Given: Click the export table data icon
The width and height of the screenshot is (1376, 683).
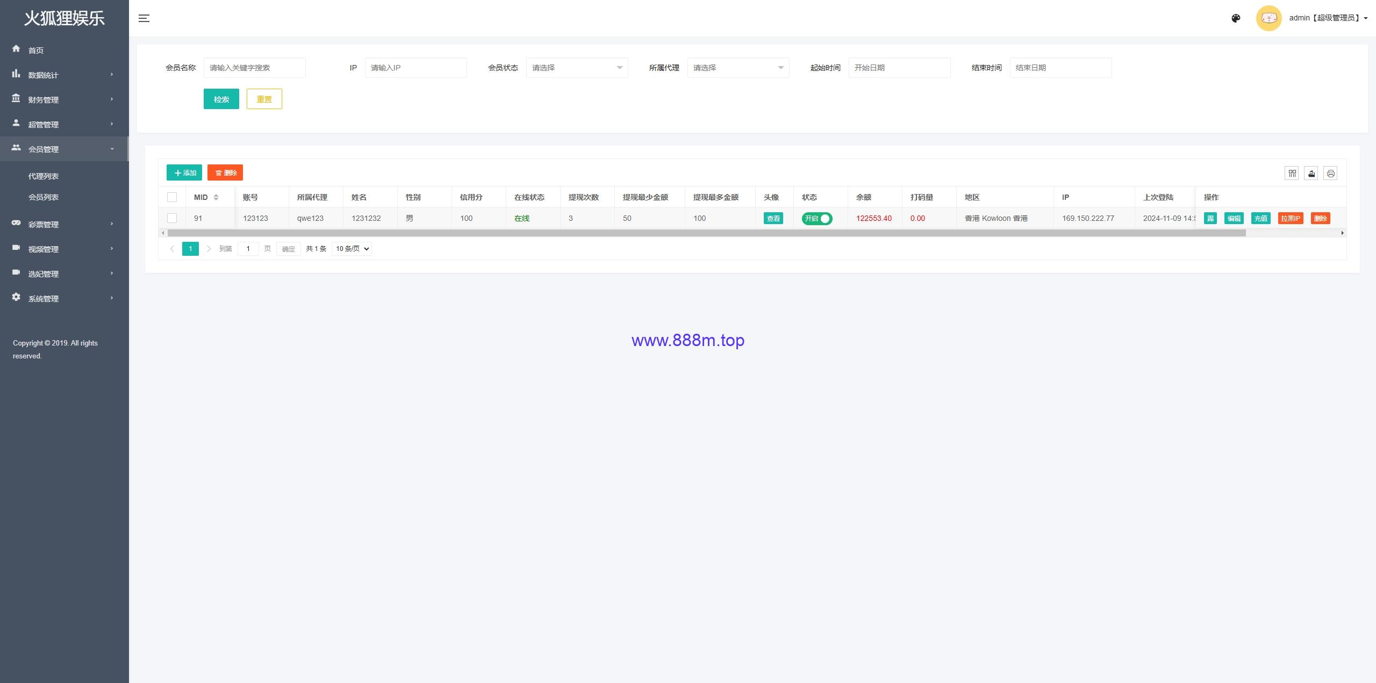Looking at the screenshot, I should [1311, 173].
